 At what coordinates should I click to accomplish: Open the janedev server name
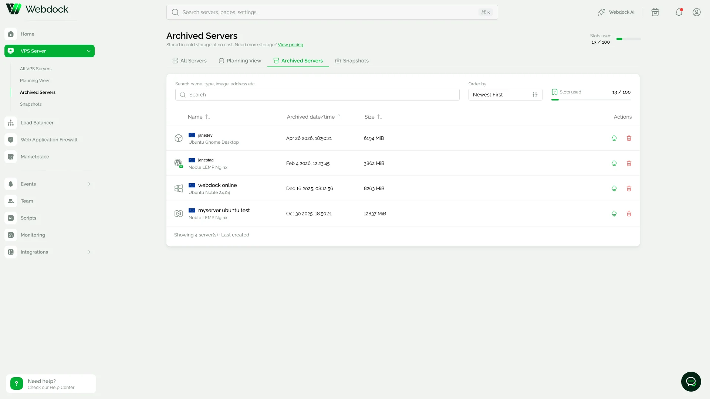(x=205, y=135)
